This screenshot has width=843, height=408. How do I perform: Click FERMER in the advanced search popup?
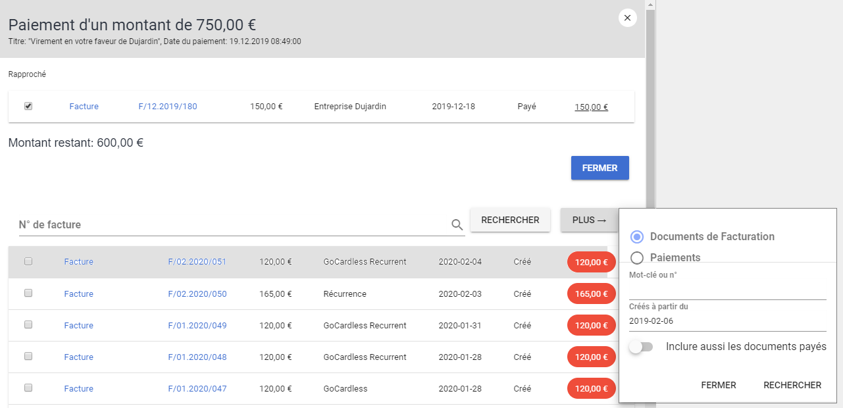tap(719, 385)
